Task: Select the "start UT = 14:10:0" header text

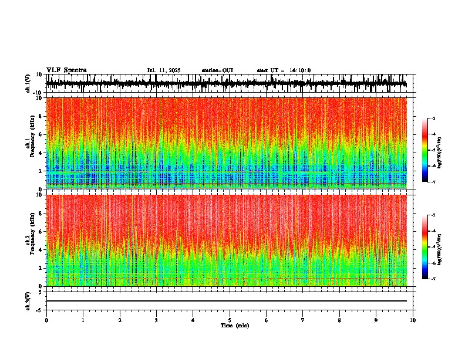Action: 284,70
